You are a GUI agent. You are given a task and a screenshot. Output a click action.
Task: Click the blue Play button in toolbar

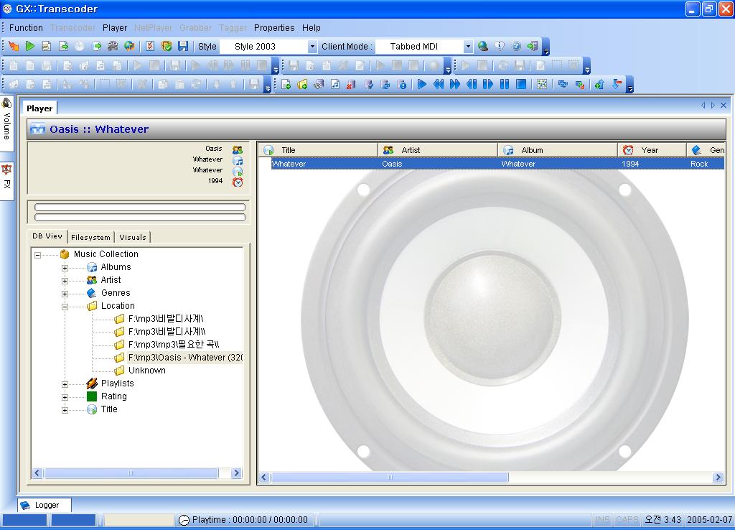(x=422, y=85)
